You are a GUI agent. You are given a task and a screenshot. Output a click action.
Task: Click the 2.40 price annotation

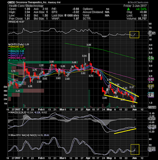(x=109, y=80)
